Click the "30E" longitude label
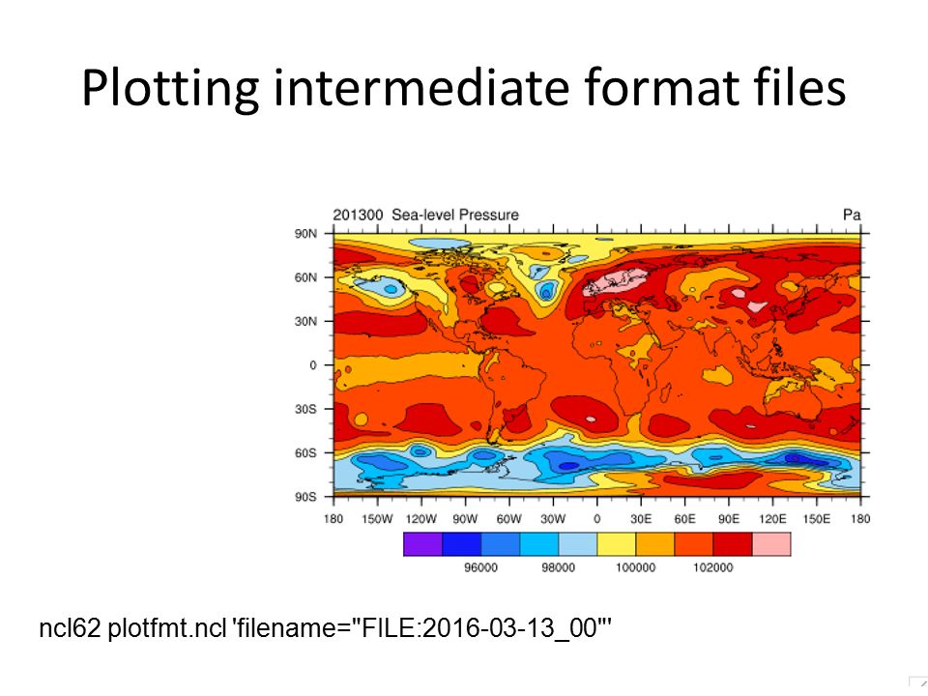The height and width of the screenshot is (696, 928). pos(640,519)
